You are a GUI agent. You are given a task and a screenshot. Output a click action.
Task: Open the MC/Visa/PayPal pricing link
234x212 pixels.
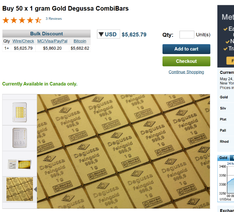52,41
